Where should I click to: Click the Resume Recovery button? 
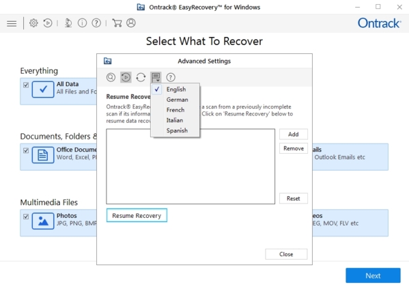click(137, 216)
